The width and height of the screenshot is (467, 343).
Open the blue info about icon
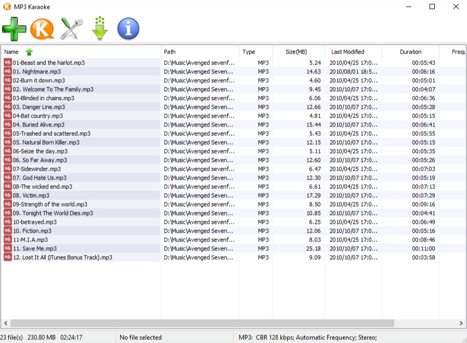point(128,29)
